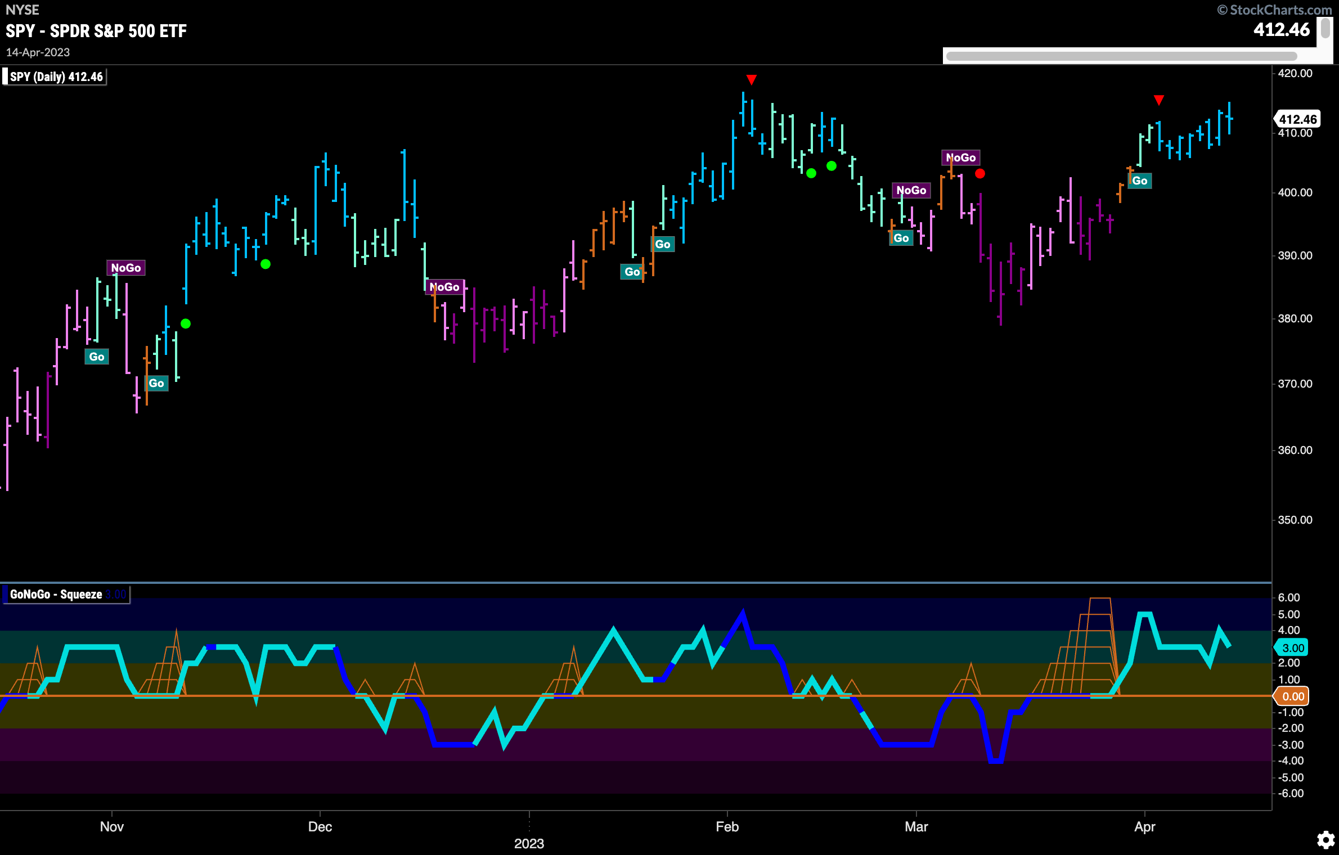Click the NYSE exchange label

23,10
